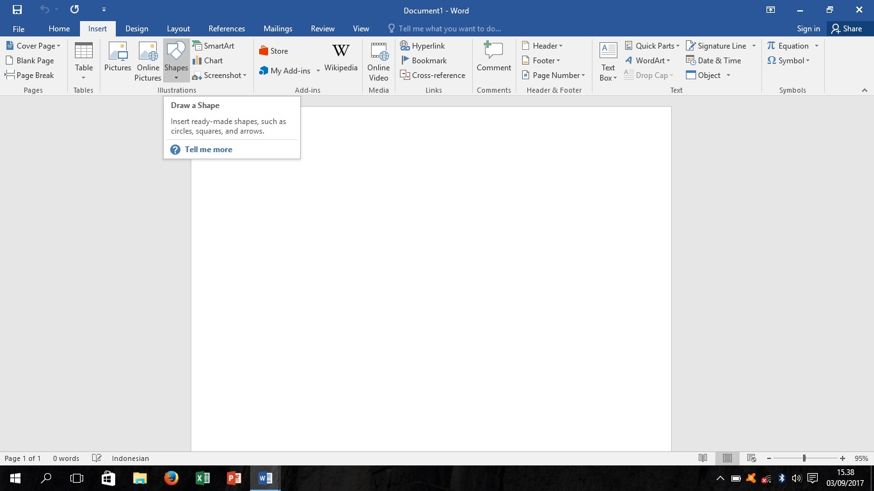Switch to Web Layout view
874x491 pixels.
(x=752, y=458)
